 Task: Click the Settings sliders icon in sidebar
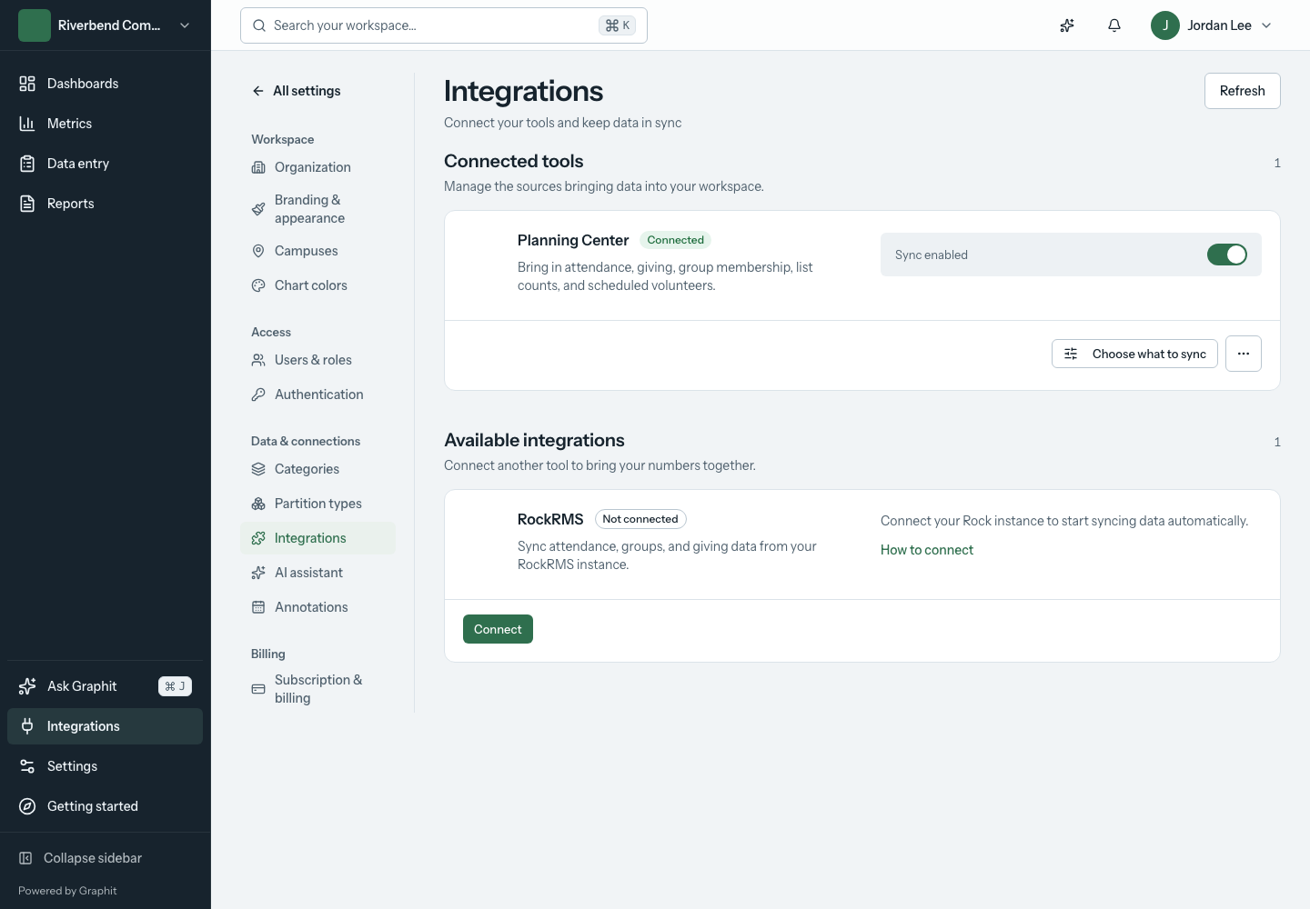tap(27, 766)
